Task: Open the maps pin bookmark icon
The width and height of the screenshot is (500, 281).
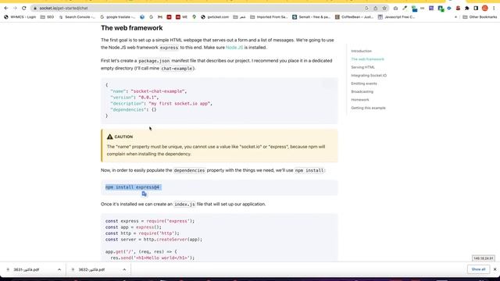Action: (194, 17)
